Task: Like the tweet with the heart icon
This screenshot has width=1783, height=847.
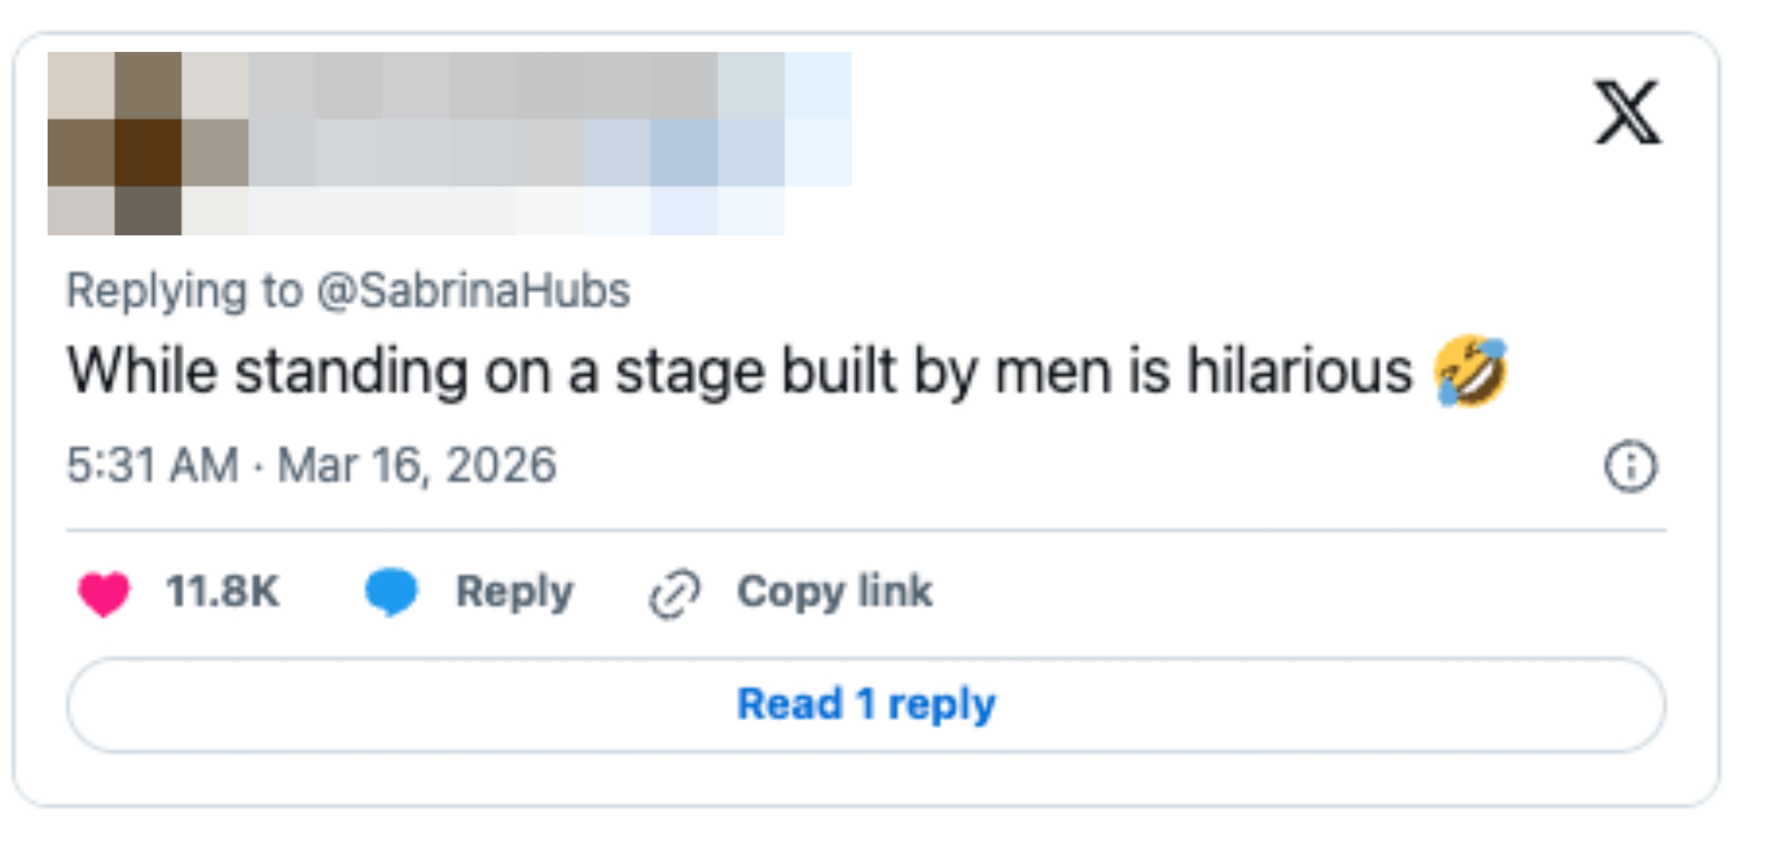Action: click(104, 593)
